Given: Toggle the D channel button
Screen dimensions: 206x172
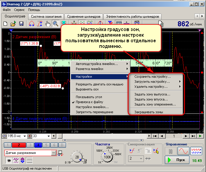Looking at the screenshot, I should (x=62, y=145).
